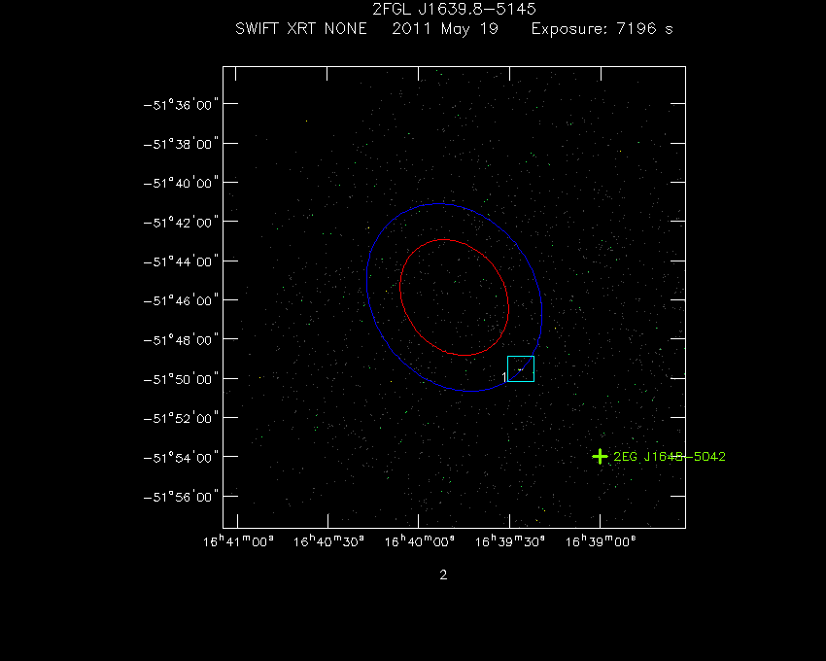Click the green cross marker for 2EG J1648-5042
The width and height of the screenshot is (826, 661).
(x=600, y=457)
